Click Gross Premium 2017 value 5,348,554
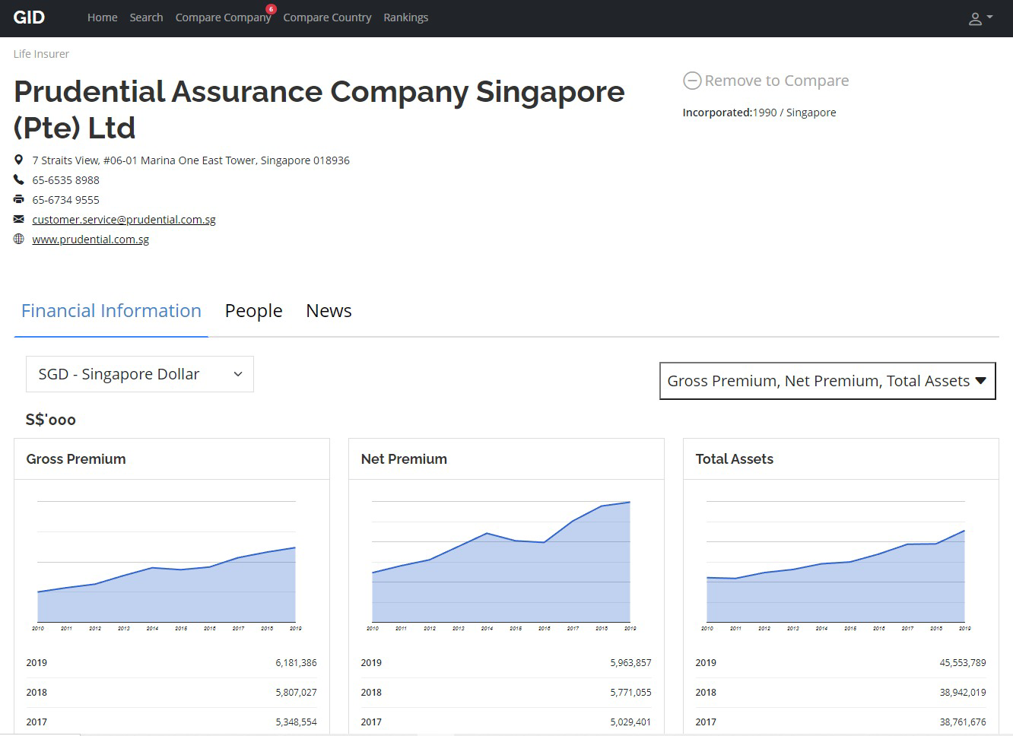The image size is (1013, 736). (296, 722)
